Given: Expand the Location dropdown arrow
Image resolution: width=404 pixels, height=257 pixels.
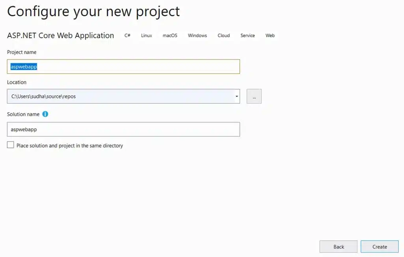Looking at the screenshot, I should 237,96.
